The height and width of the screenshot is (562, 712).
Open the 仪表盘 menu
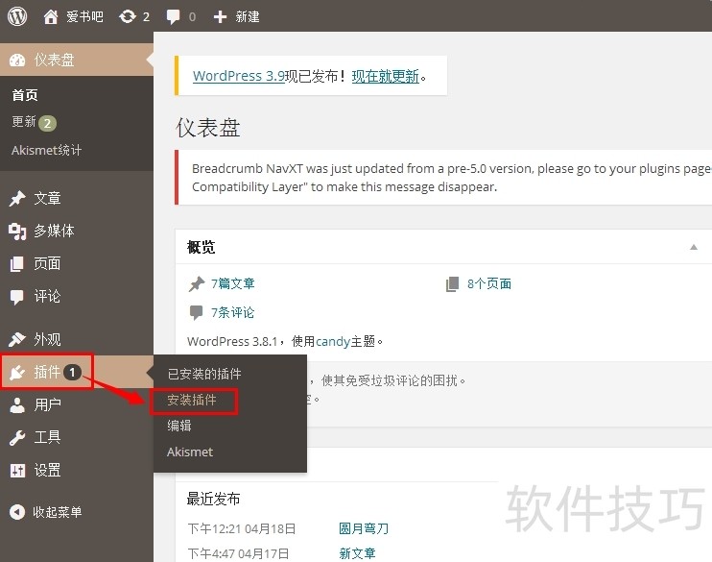pyautogui.click(x=77, y=60)
